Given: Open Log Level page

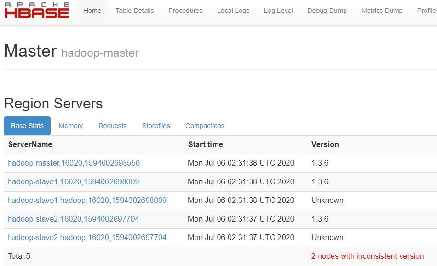Looking at the screenshot, I should coord(278,11).
